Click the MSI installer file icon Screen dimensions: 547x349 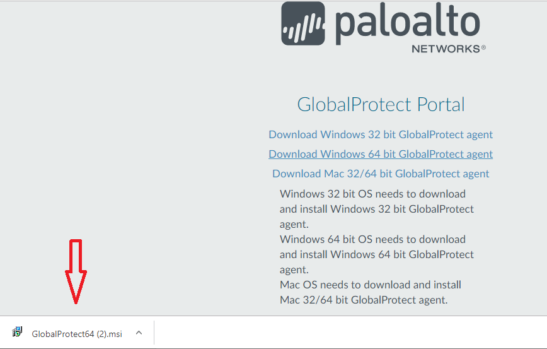point(18,333)
